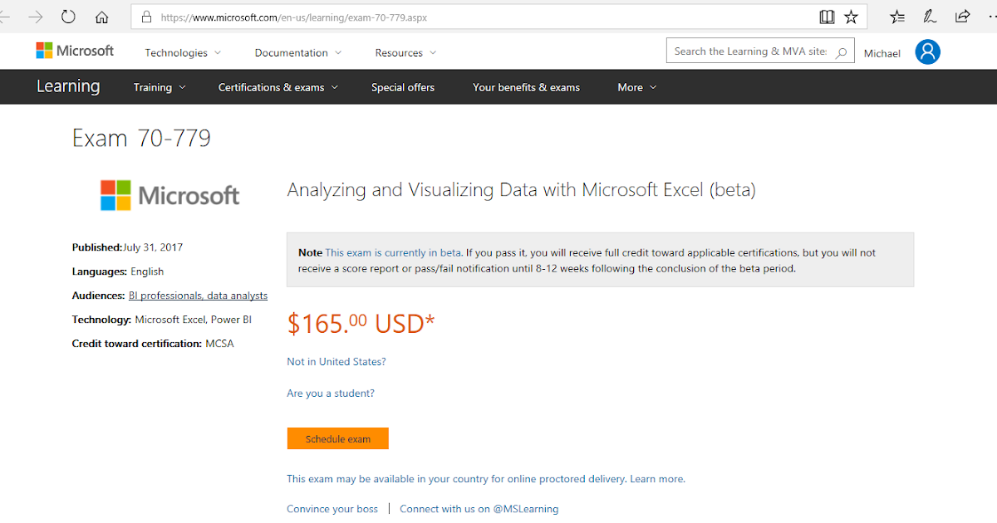
Task: Add this page to favorites via the star
Action: (x=851, y=17)
